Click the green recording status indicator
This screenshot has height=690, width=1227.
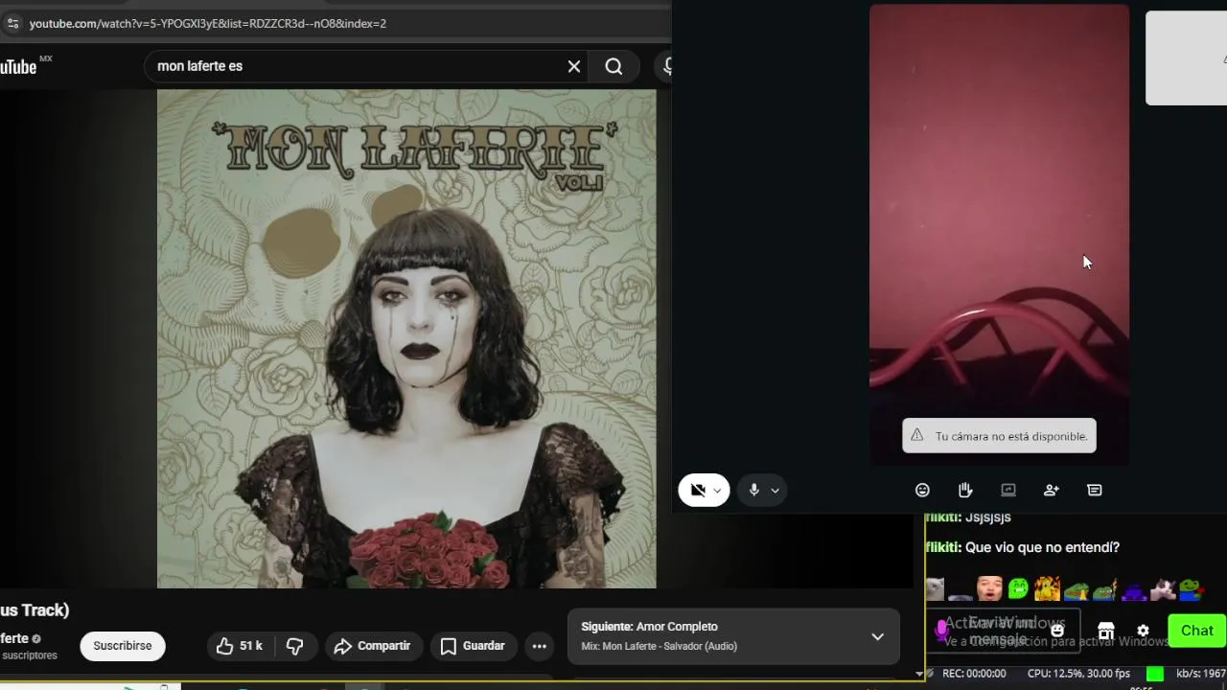pos(1155,674)
